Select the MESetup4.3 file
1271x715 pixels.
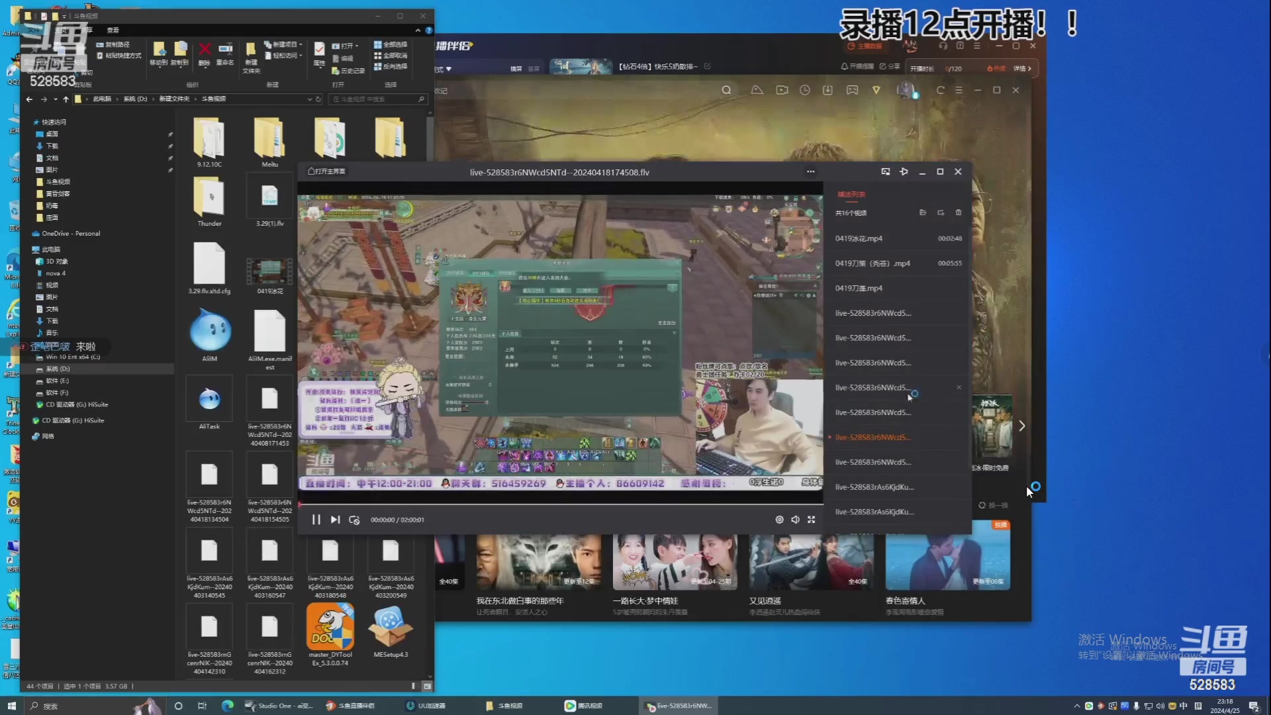tap(391, 631)
